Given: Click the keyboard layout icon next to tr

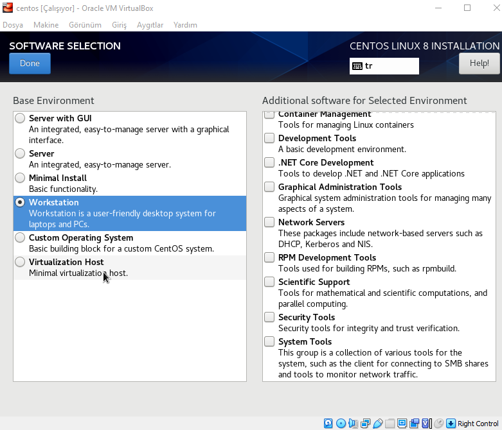Looking at the screenshot, I should tap(357, 66).
